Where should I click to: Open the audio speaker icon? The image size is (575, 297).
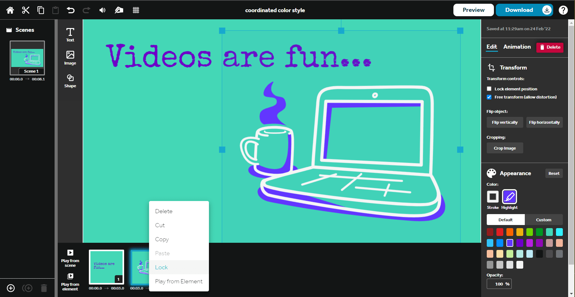[102, 10]
